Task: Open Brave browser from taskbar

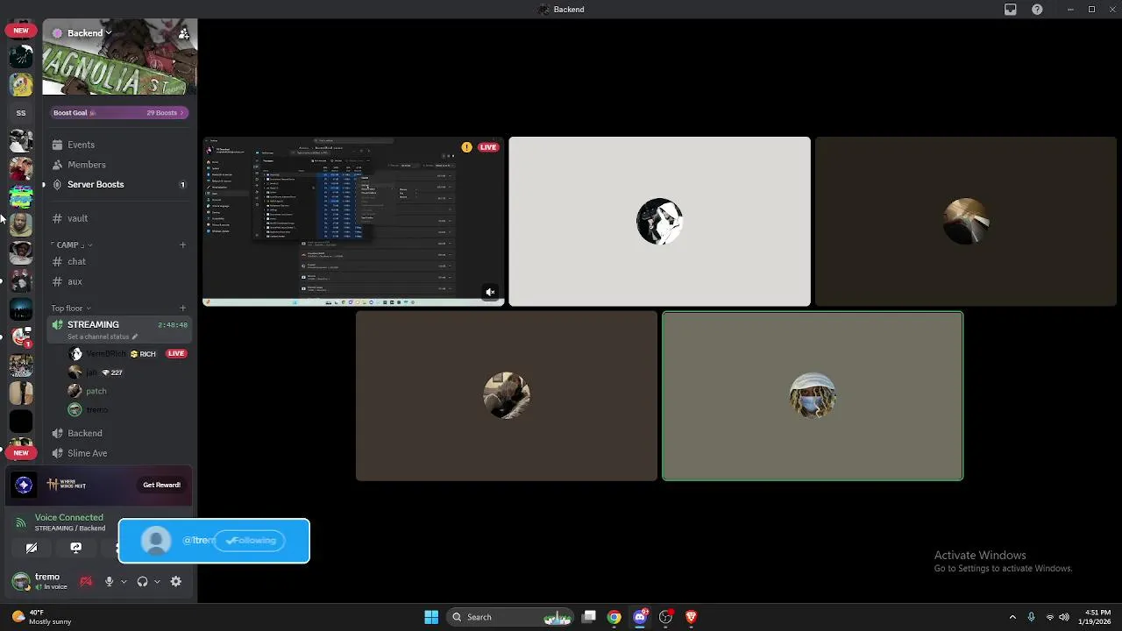Action: point(692,617)
